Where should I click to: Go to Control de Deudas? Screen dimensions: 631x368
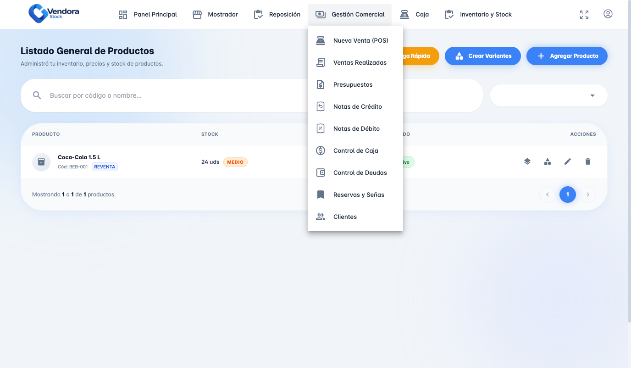355,173
